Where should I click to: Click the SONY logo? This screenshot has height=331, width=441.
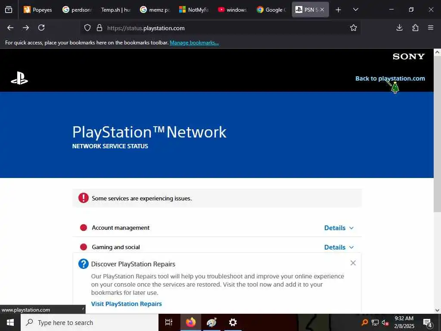tap(409, 56)
